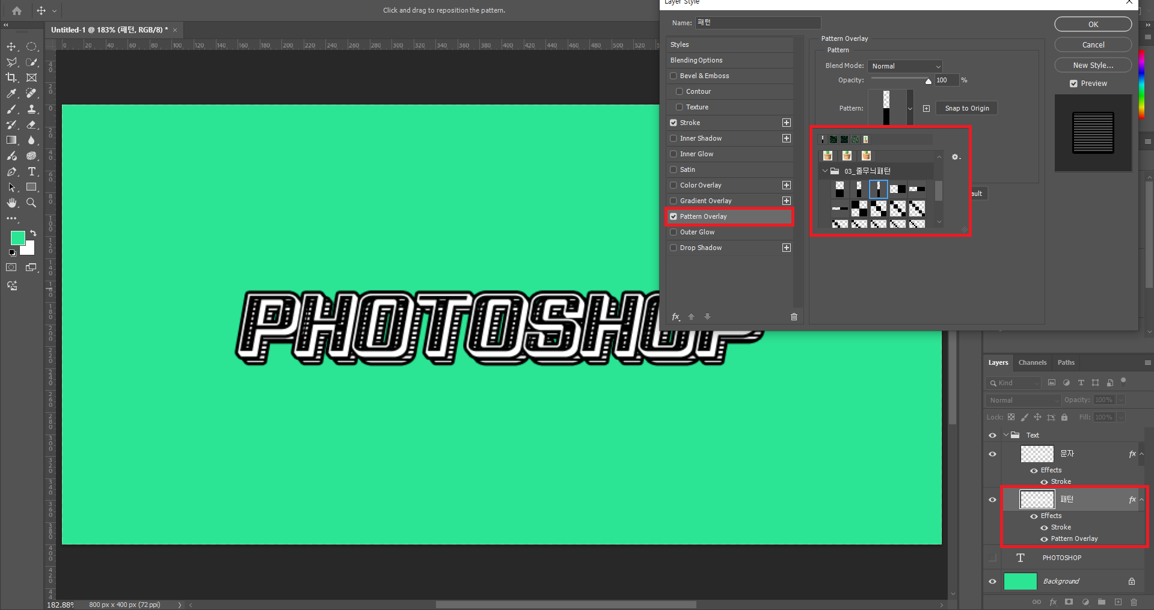Image resolution: width=1154 pixels, height=610 pixels.
Task: Click the Snap to Origin button
Action: pos(966,108)
